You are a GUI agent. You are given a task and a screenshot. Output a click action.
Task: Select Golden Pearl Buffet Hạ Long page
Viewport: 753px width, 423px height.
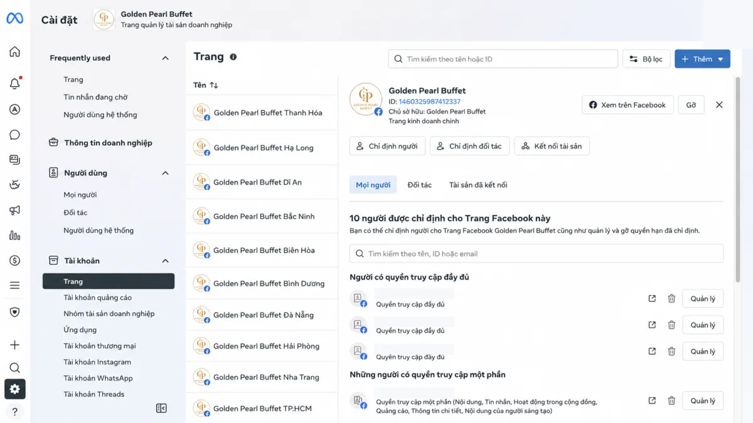point(262,148)
